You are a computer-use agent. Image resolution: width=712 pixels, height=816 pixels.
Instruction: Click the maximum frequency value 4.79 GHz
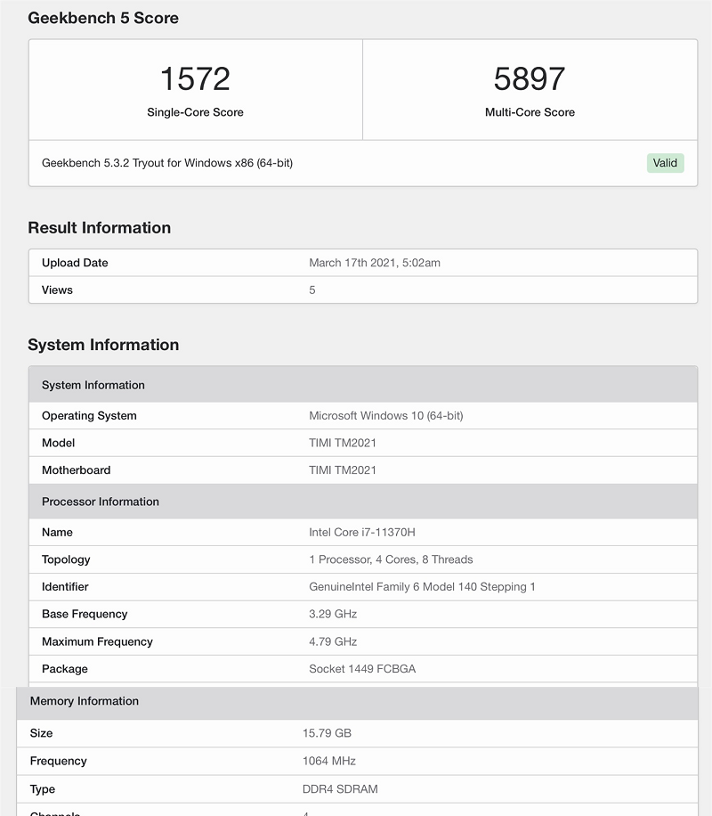coord(333,641)
